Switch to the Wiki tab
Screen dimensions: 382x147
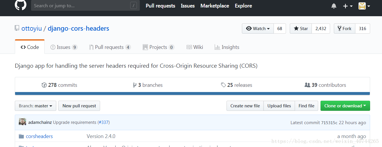pos(195,47)
